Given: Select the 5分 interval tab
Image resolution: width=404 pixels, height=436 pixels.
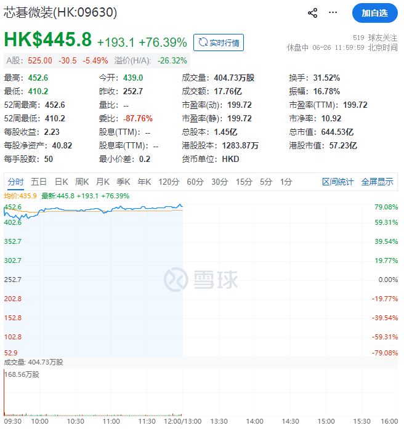Looking at the screenshot, I should click(x=266, y=182).
